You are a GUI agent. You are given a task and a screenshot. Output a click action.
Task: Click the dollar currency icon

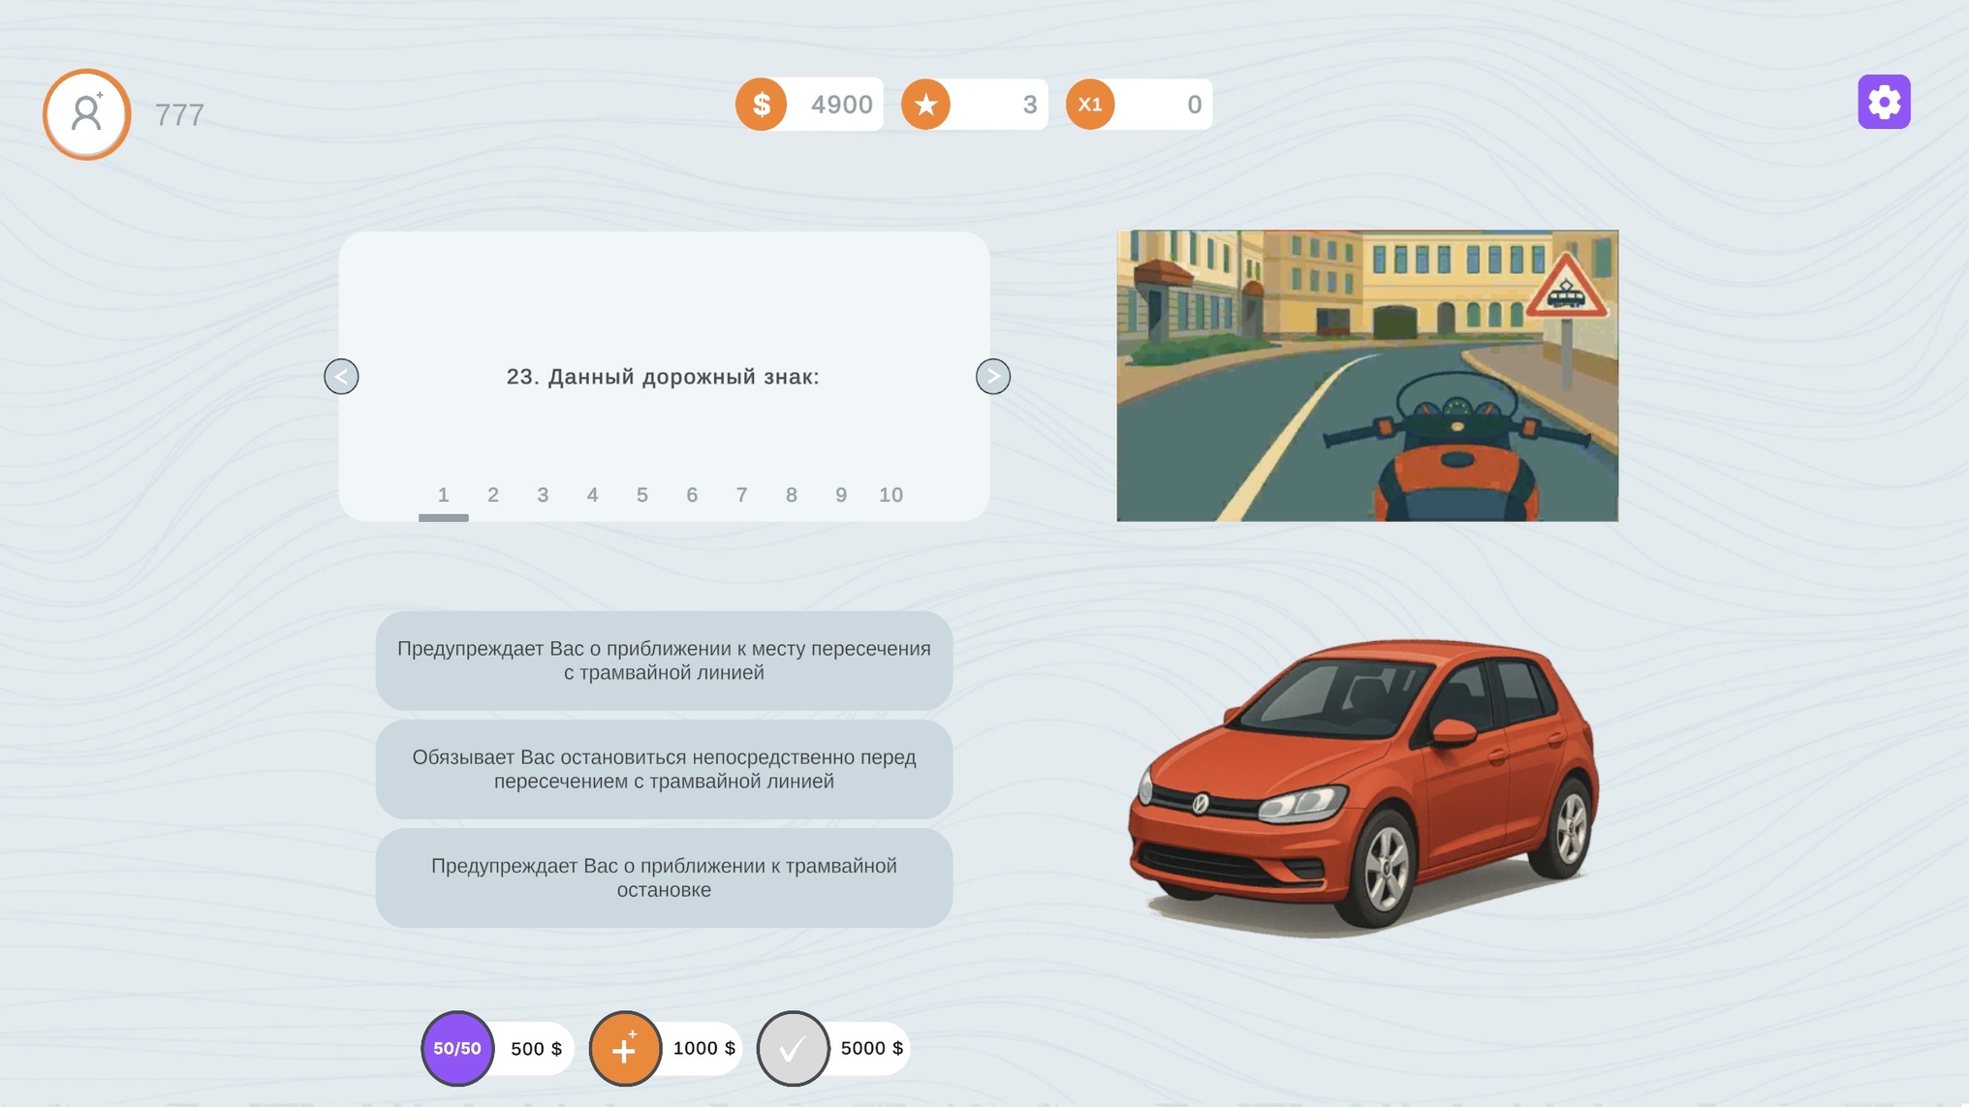pyautogui.click(x=764, y=104)
